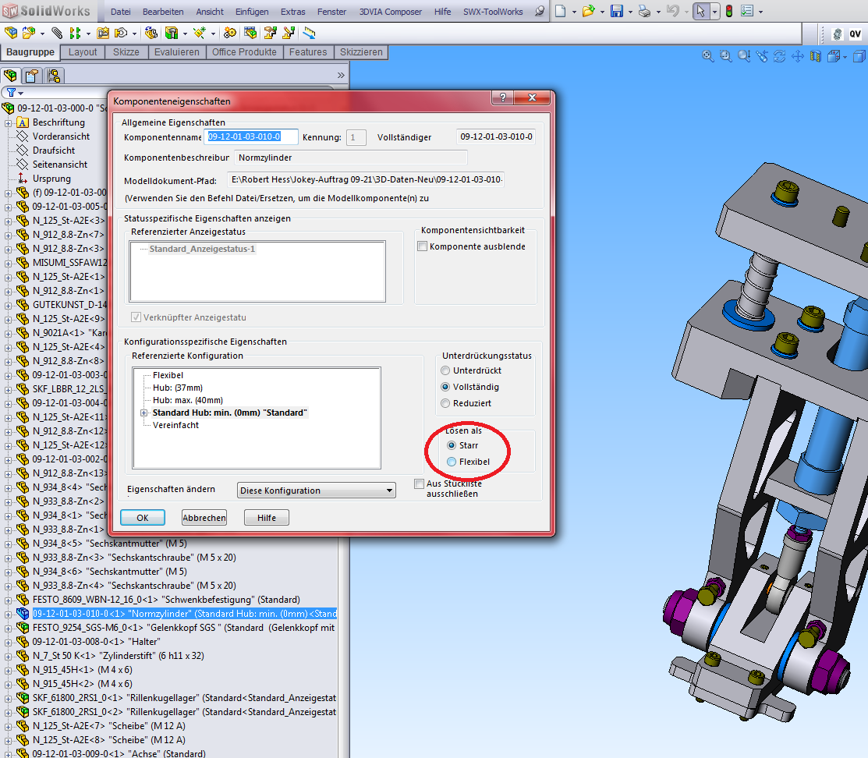This screenshot has height=758, width=868.
Task: Activate the Pan tool
Action: (x=799, y=56)
